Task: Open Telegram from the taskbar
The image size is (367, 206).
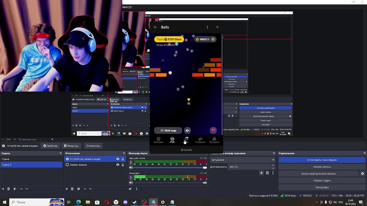Action: pos(154,202)
